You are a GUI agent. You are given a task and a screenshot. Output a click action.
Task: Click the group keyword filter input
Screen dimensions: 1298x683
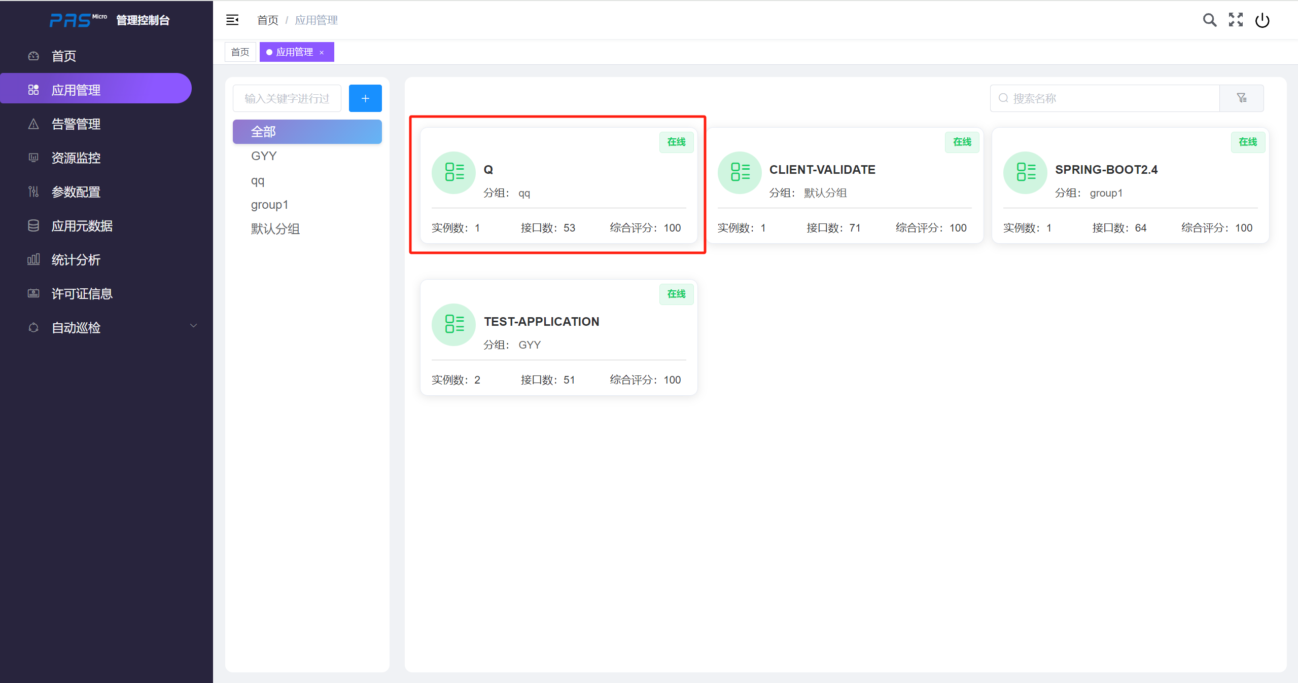[287, 98]
